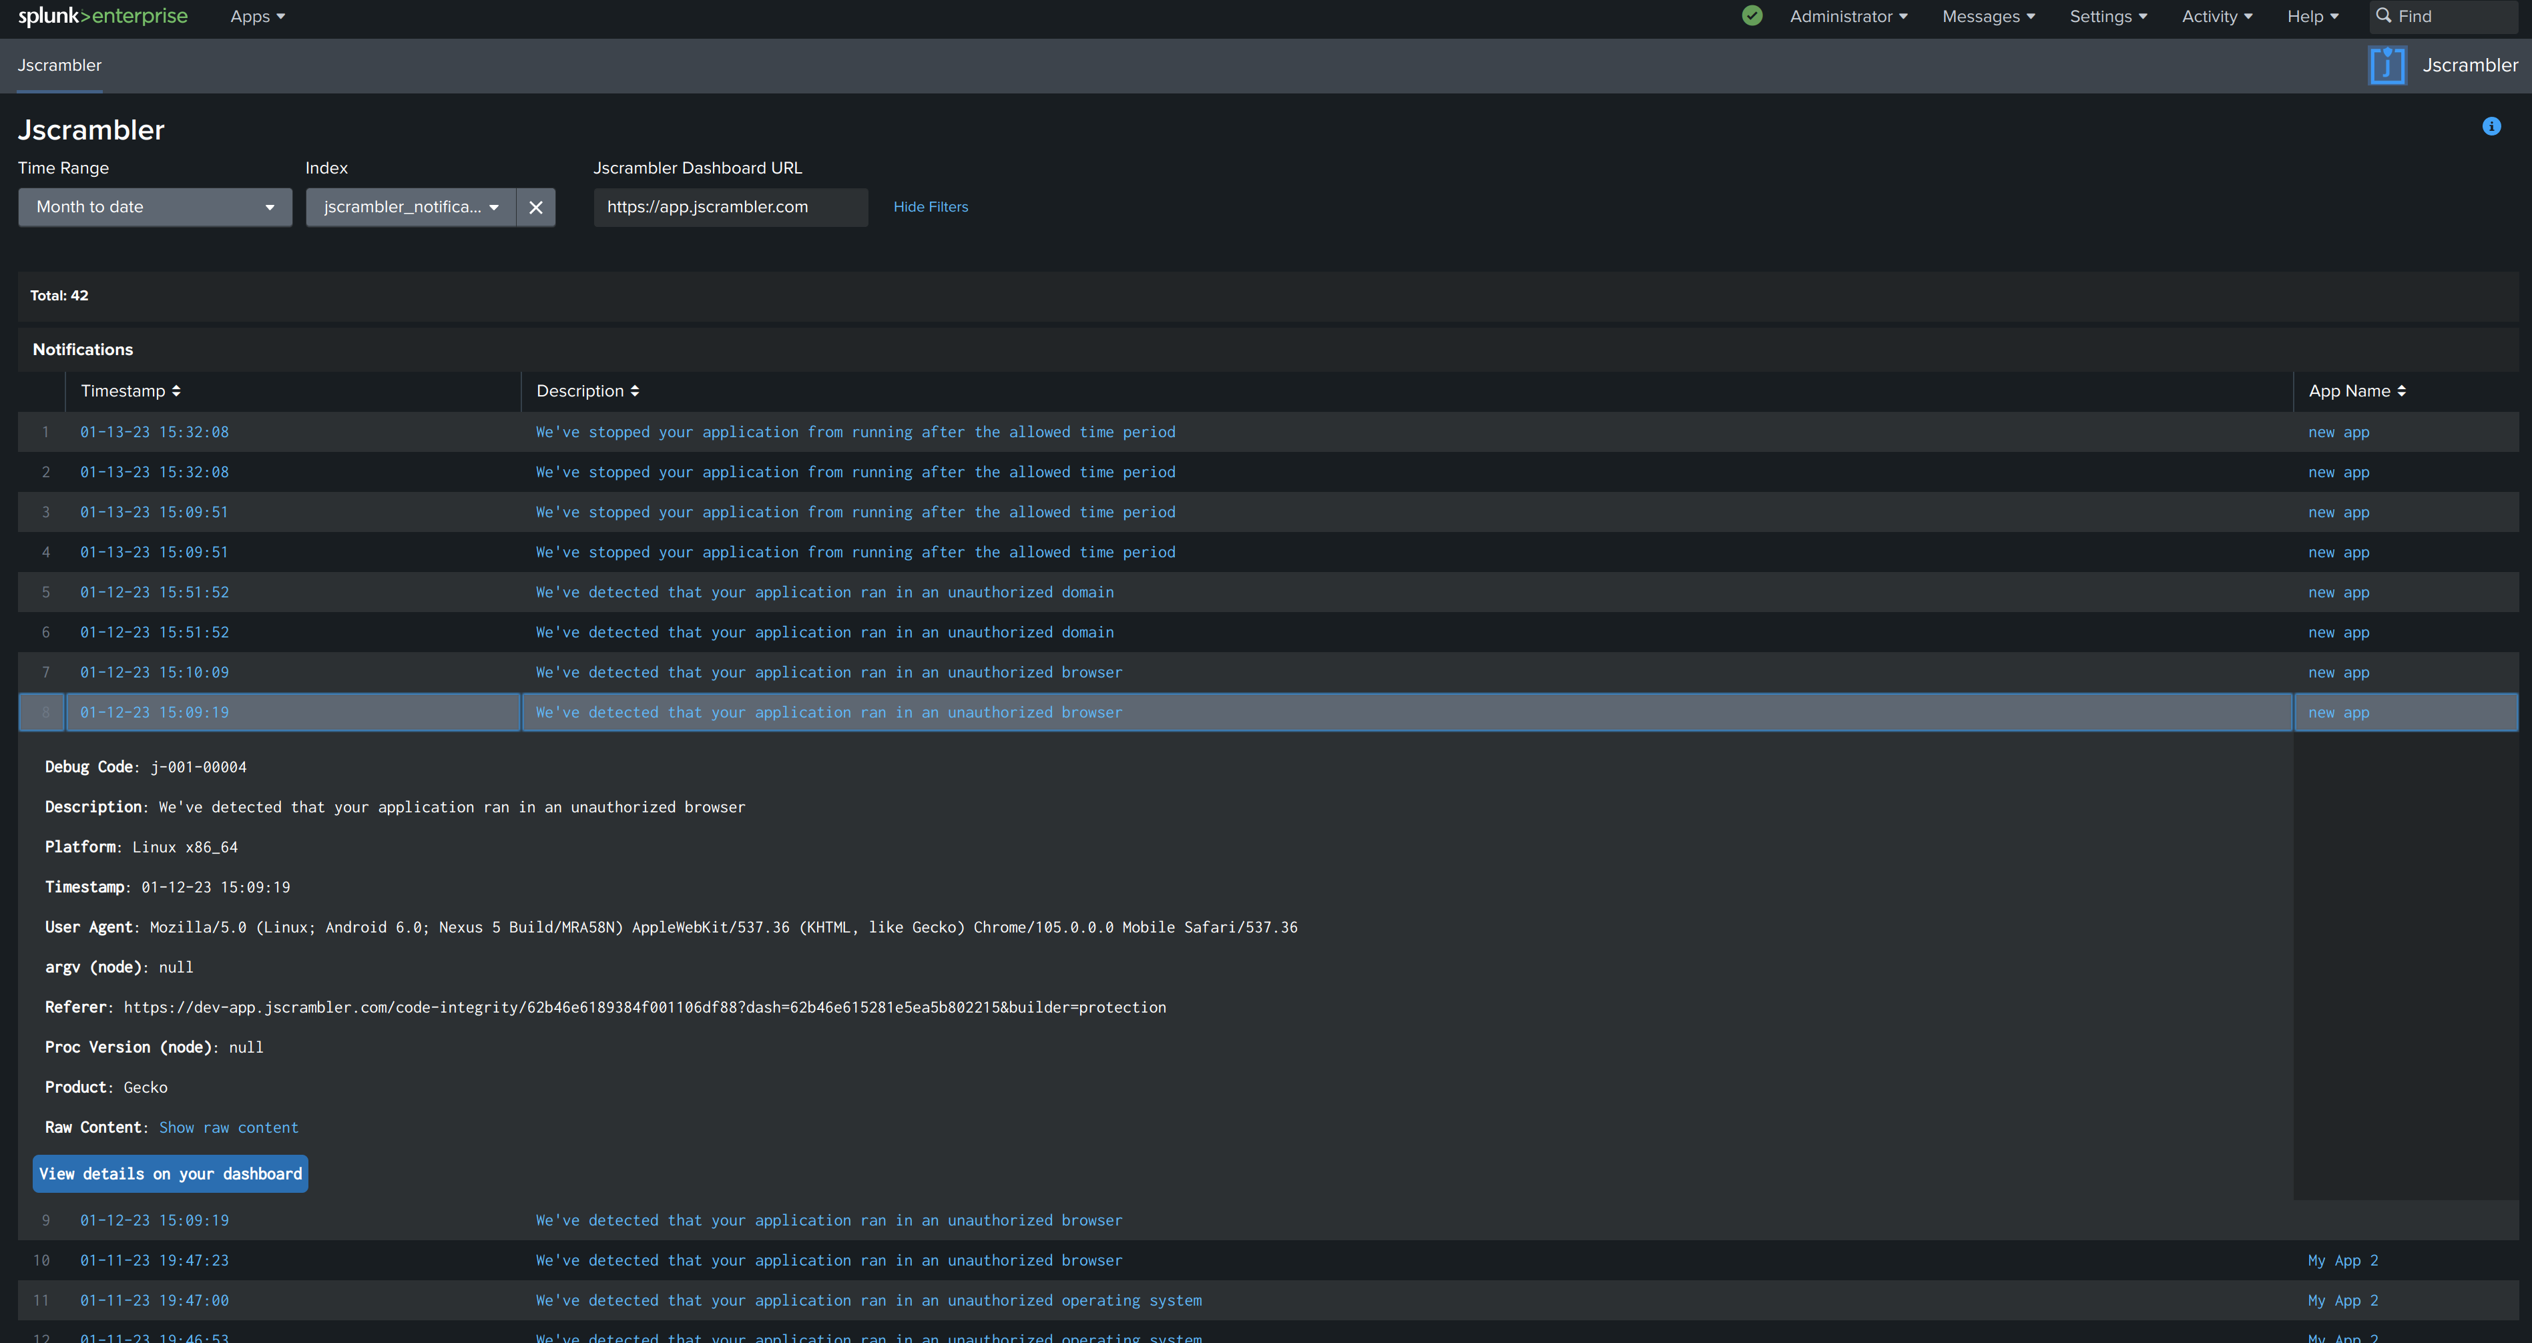Click row 9 unauthorized browser description
Screen dimensions: 2532x1343
click(x=828, y=1221)
